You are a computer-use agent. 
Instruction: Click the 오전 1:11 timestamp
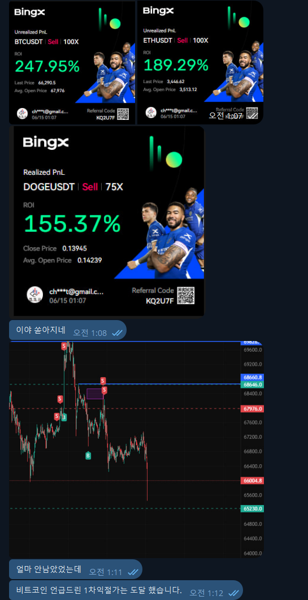coord(106,572)
